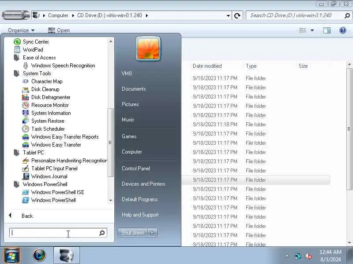Sort by the Date modified column
This screenshot has width=353, height=264.
207,66
